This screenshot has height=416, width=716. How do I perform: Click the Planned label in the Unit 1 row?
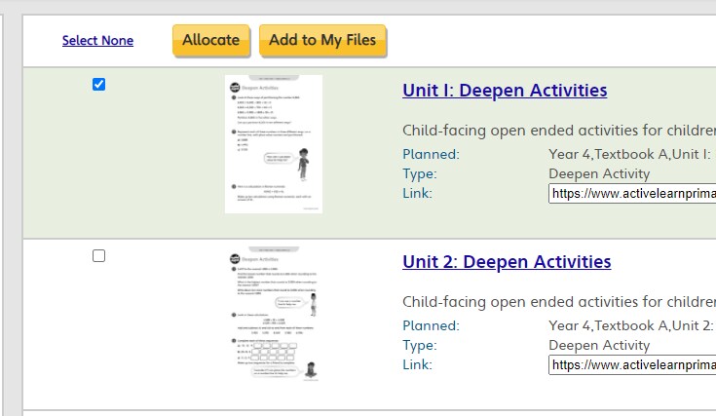point(431,154)
